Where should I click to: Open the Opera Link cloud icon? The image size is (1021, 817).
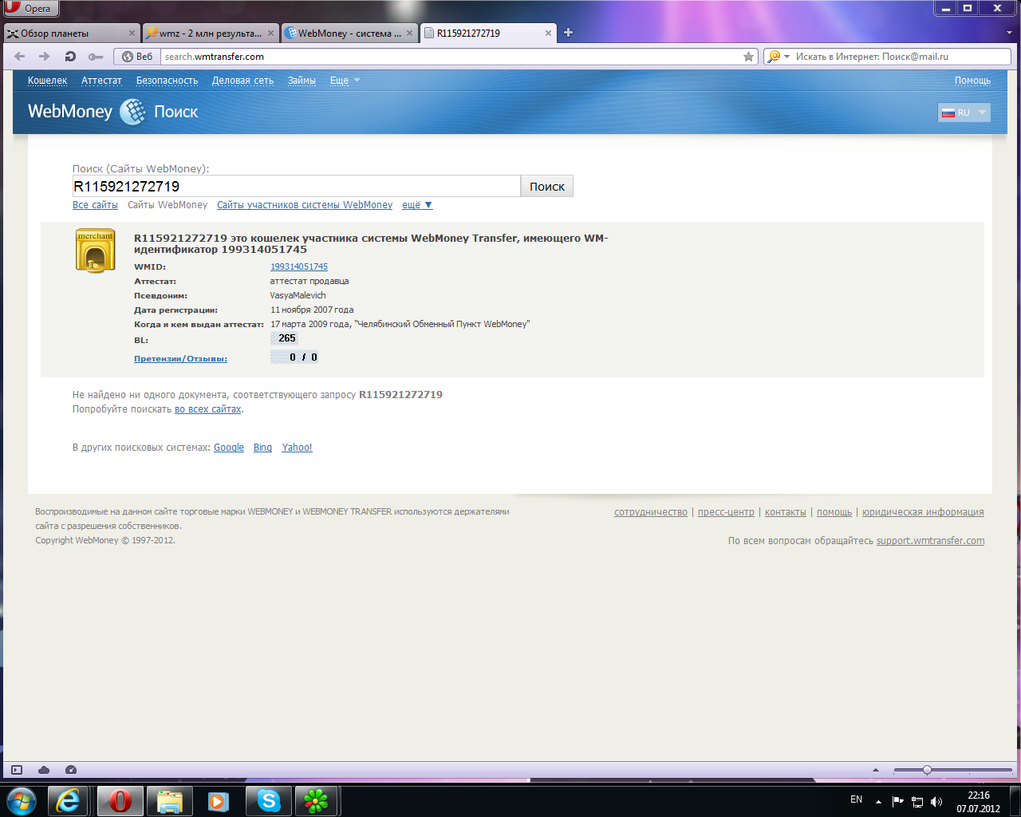pos(44,770)
